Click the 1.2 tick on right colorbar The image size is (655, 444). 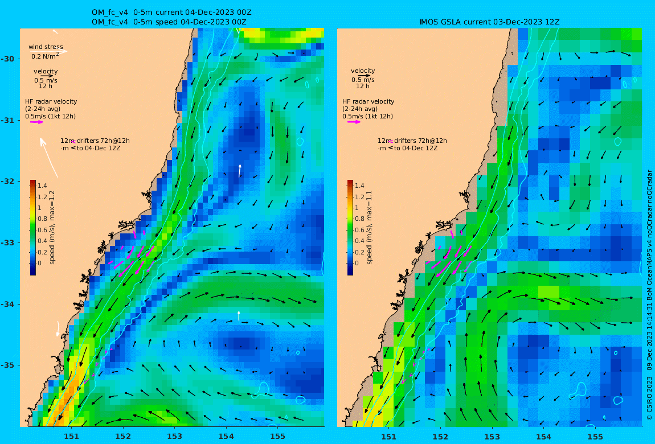click(x=359, y=197)
